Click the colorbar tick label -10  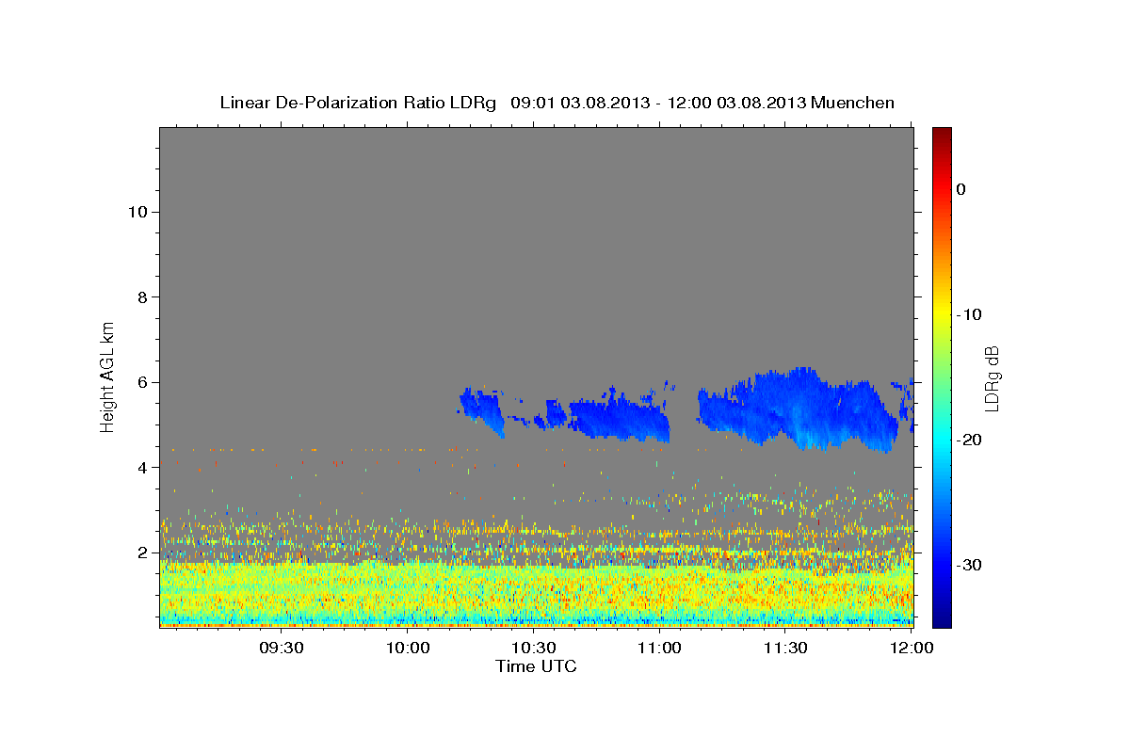click(970, 314)
